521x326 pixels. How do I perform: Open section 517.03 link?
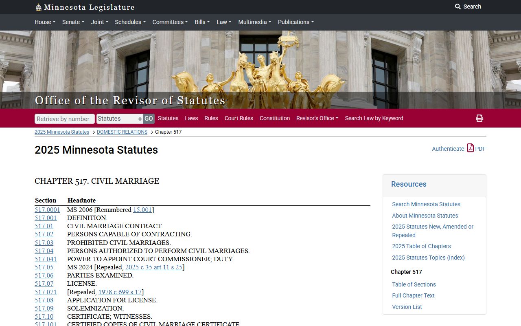[44, 243]
